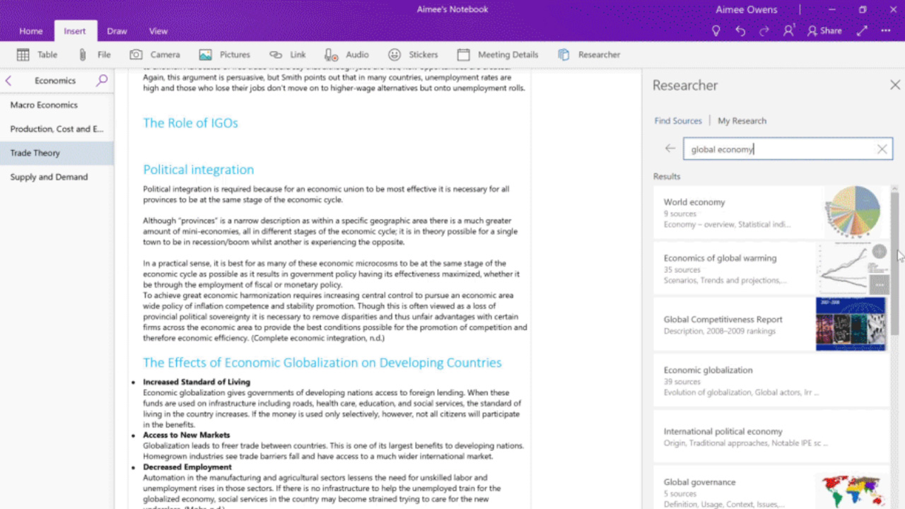Click the World economy pie chart thumbnail

tap(853, 212)
